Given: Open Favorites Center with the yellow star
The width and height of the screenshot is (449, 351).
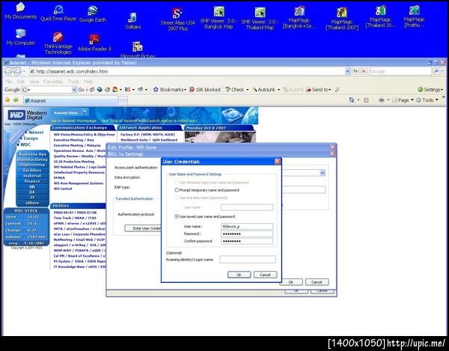Looking at the screenshot, I should tap(7, 100).
